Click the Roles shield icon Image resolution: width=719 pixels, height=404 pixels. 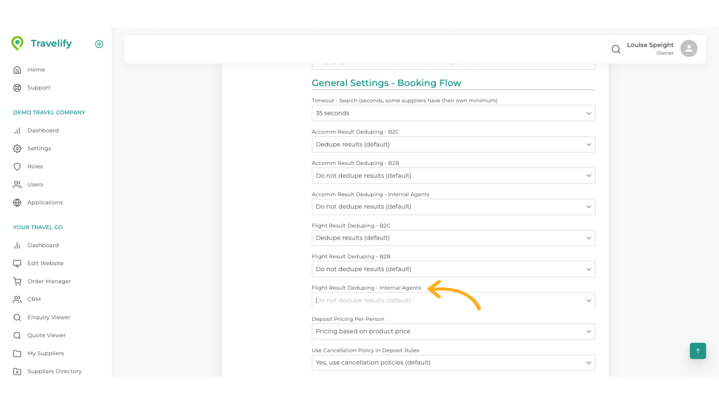[x=17, y=166]
